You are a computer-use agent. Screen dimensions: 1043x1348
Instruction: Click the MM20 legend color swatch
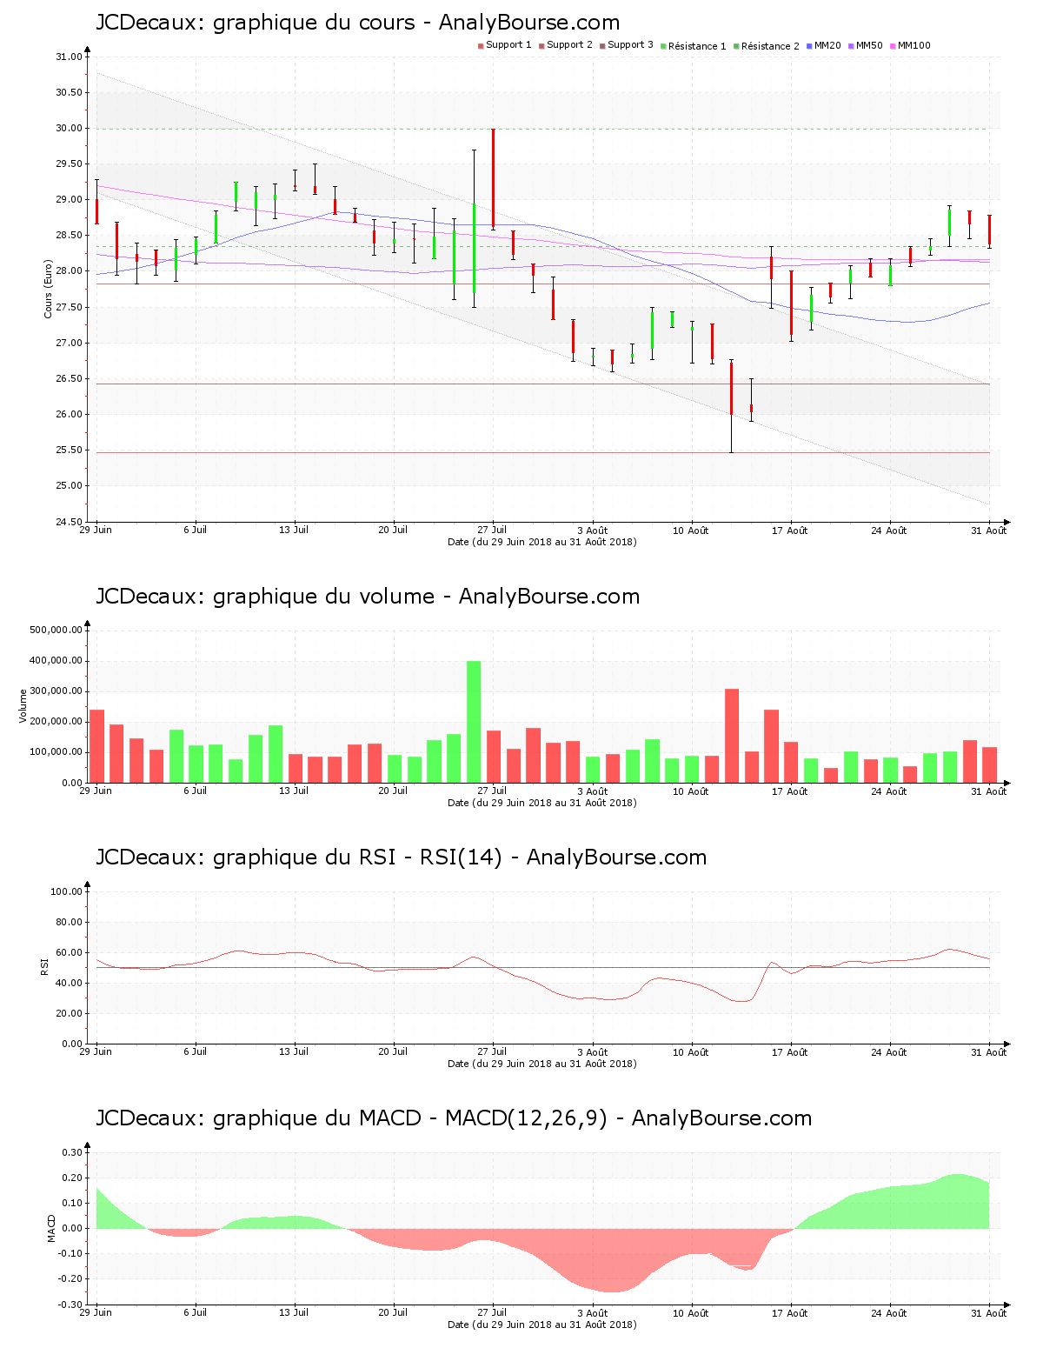(x=809, y=46)
